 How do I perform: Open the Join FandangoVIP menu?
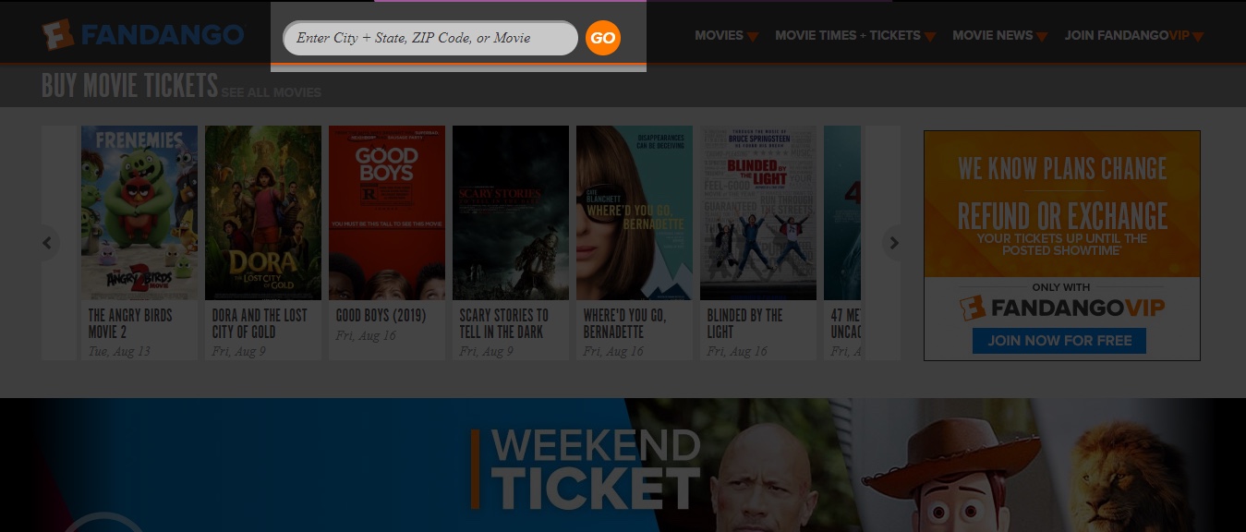pos(1127,35)
